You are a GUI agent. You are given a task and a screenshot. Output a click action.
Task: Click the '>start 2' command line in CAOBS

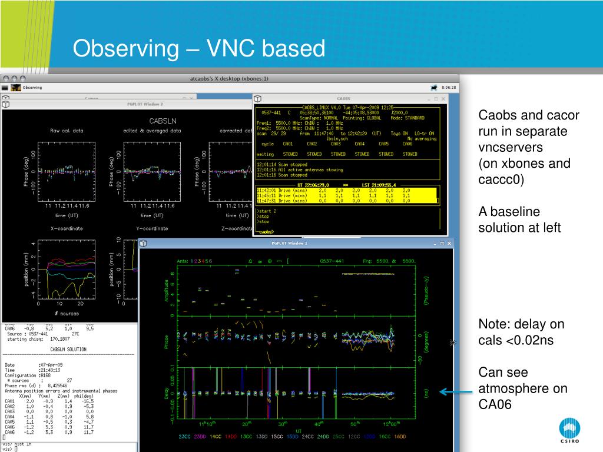point(267,211)
